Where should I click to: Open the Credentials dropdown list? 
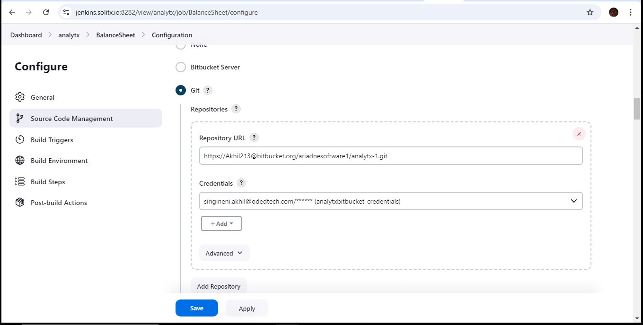[x=390, y=201]
